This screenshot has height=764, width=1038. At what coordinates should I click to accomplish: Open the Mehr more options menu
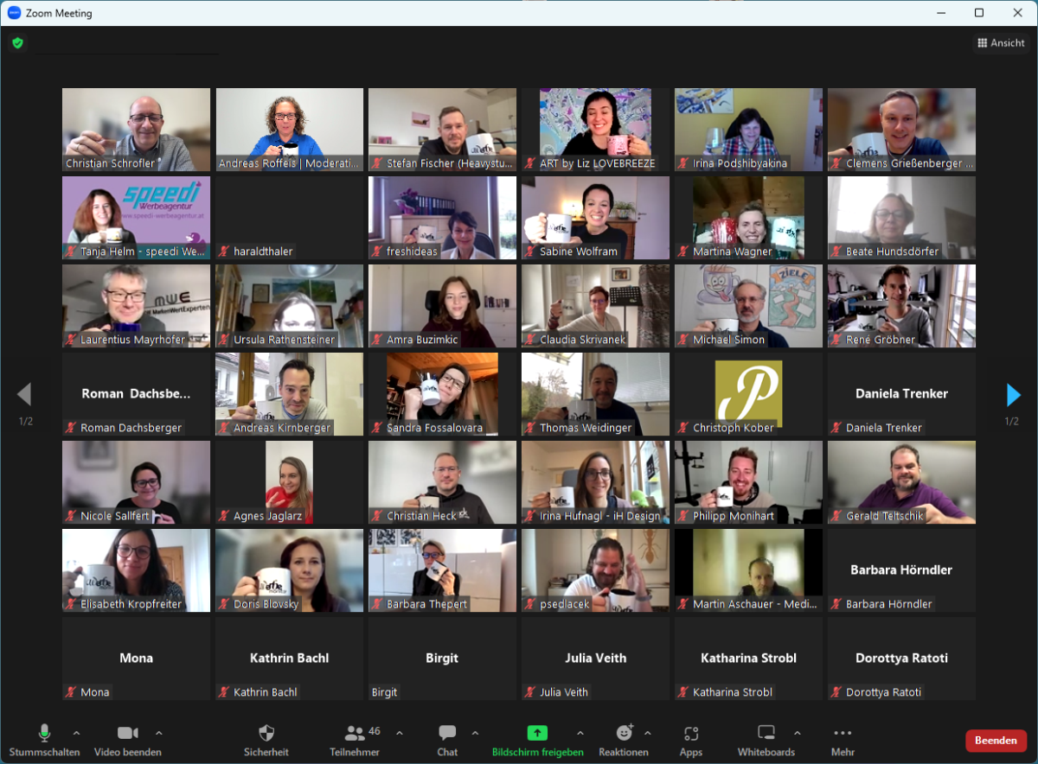pyautogui.click(x=843, y=740)
